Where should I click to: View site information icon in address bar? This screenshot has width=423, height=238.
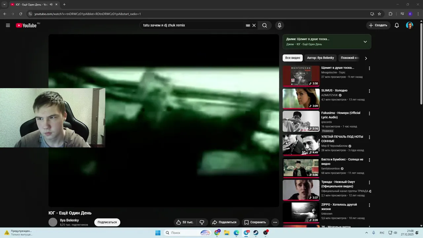[x=30, y=14]
